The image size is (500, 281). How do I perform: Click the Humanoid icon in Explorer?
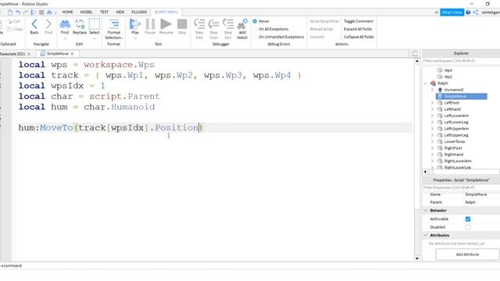(x=440, y=90)
